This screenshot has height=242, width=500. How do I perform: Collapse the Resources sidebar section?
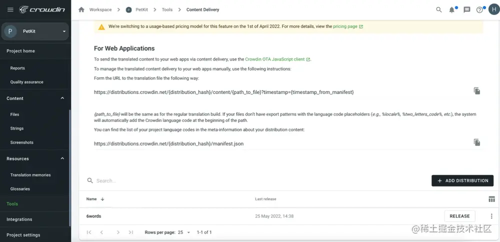62,158
